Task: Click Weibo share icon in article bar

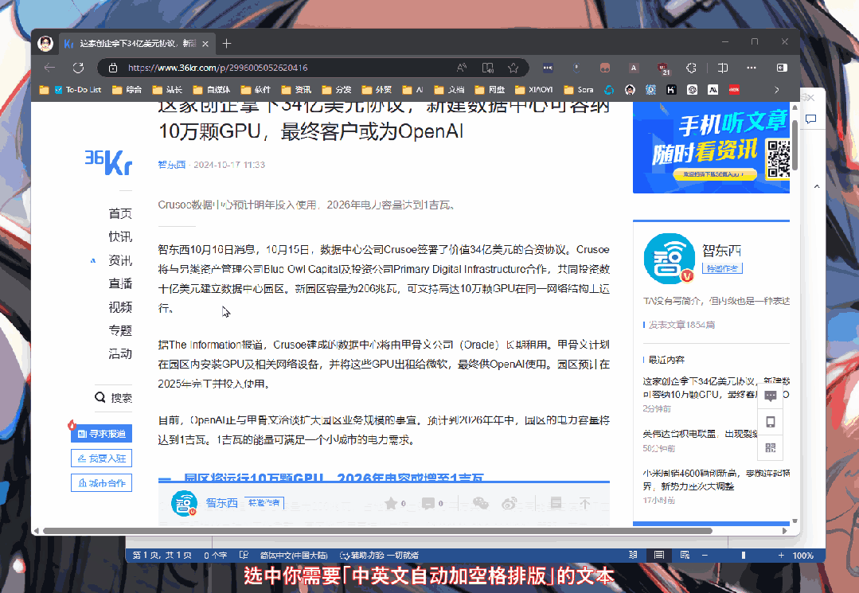Action: tap(510, 503)
